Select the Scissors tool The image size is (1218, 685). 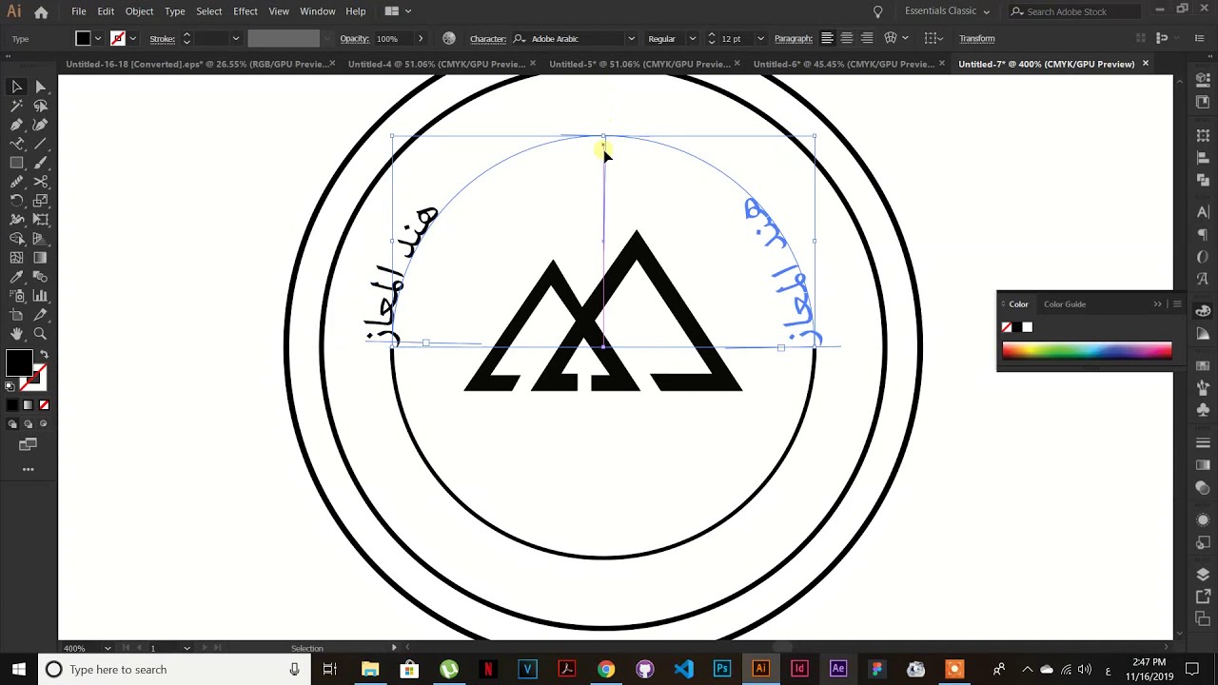[x=40, y=182]
